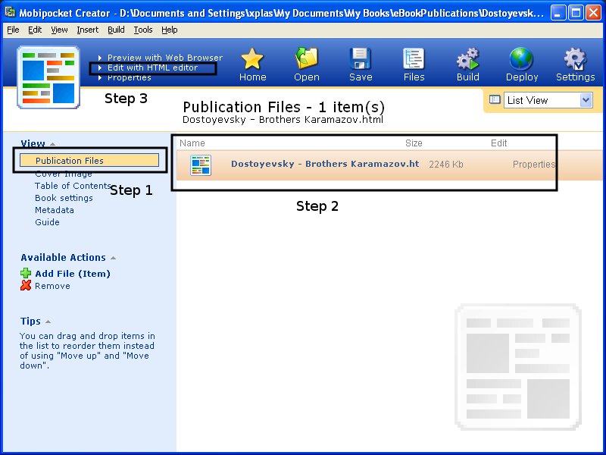The image size is (606, 455).
Task: Click the Open folder icon
Action: pyautogui.click(x=306, y=58)
